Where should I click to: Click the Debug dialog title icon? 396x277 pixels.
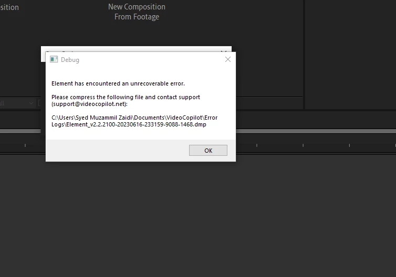(x=54, y=59)
